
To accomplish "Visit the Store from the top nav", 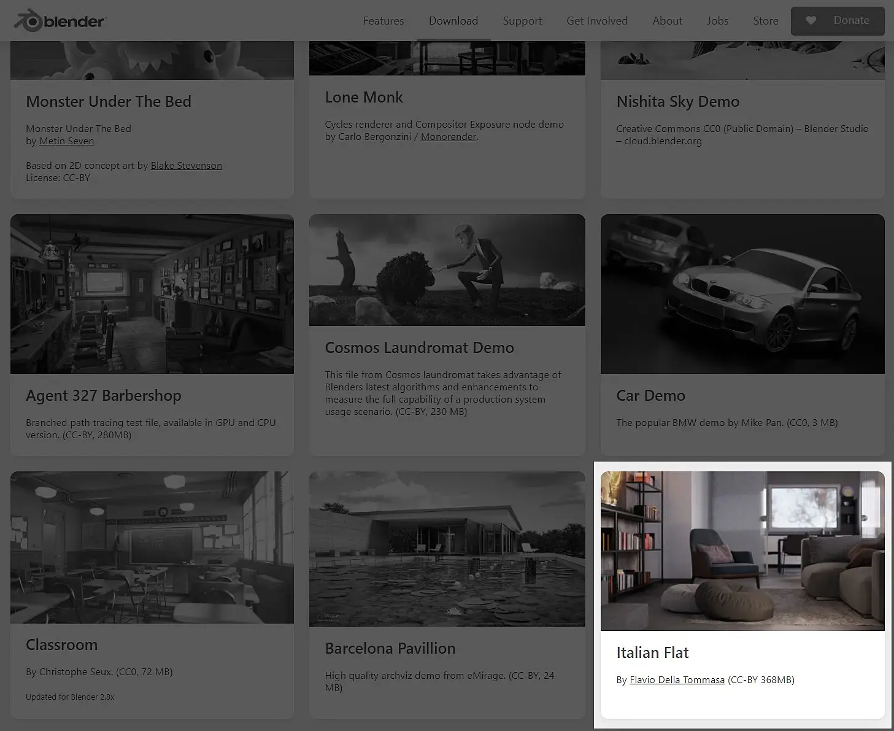I will (x=766, y=21).
